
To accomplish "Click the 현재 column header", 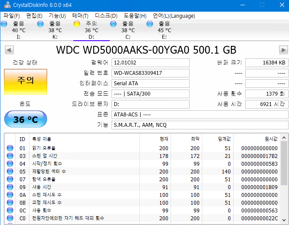I will pyautogui.click(x=164, y=139).
